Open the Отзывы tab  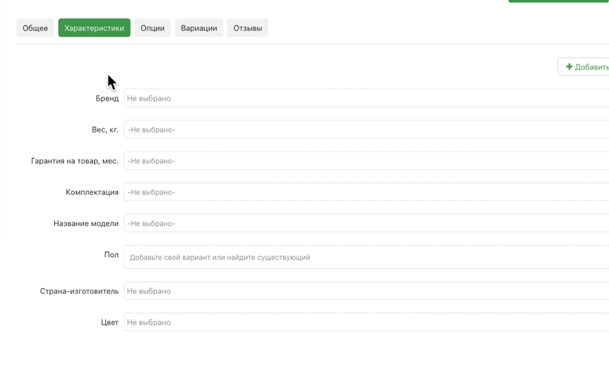(x=247, y=28)
